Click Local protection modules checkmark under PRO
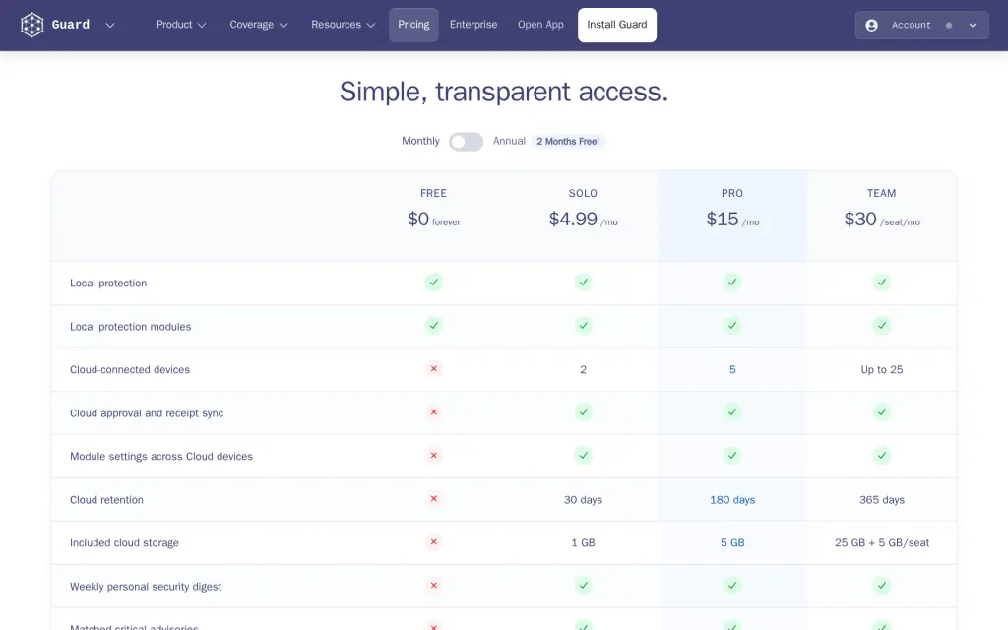Screen dimensions: 1008x630 pyautogui.click(x=732, y=326)
